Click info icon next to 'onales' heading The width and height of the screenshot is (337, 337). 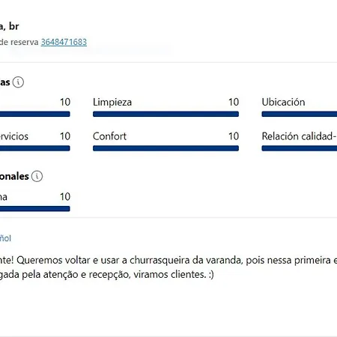pyautogui.click(x=37, y=176)
